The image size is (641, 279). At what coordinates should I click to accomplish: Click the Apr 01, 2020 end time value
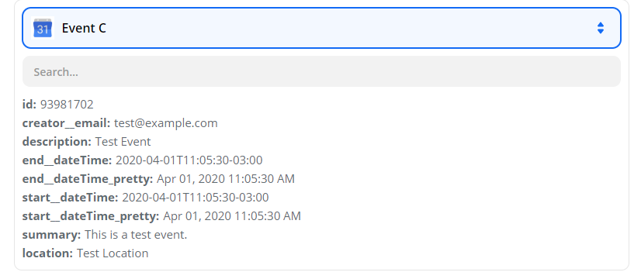pyautogui.click(x=226, y=179)
